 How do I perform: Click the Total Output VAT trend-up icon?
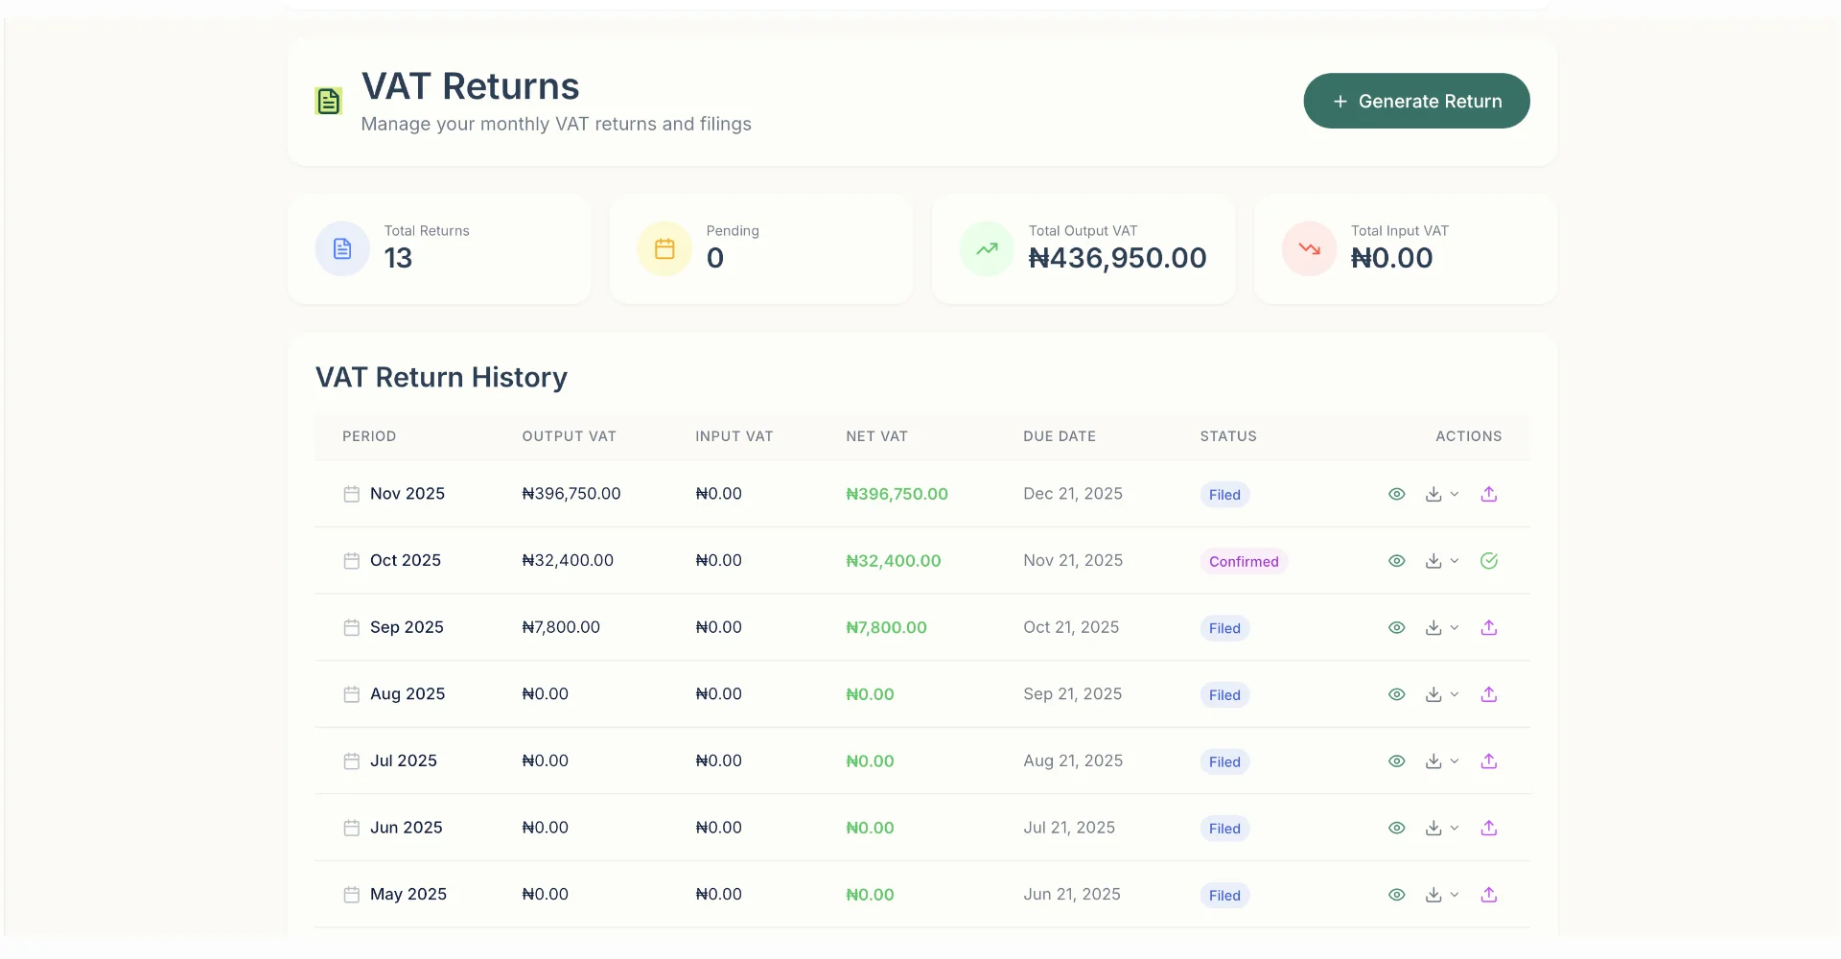(x=987, y=249)
